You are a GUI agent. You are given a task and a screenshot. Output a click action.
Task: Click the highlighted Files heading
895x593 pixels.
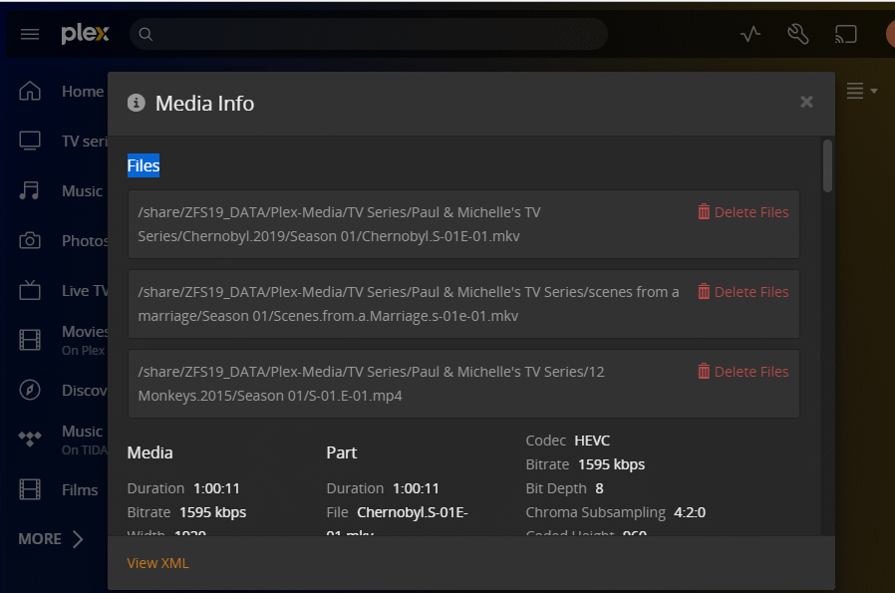144,165
